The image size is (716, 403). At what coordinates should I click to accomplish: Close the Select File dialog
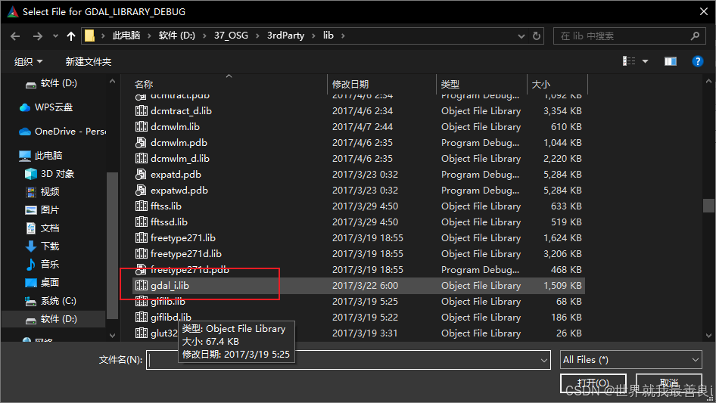704,11
